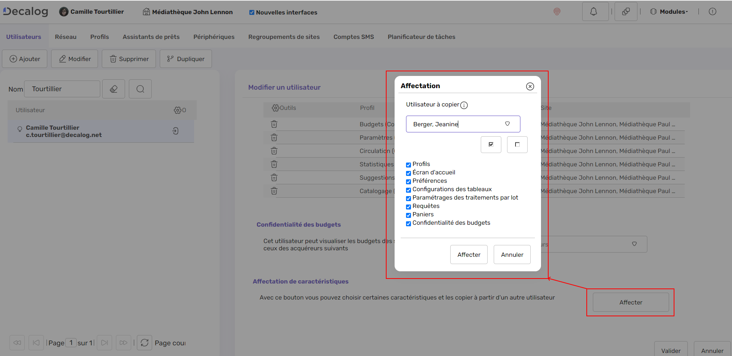Switch to the Planificateur de tâches tab
Viewport: 732px width, 356px height.
[x=421, y=37]
